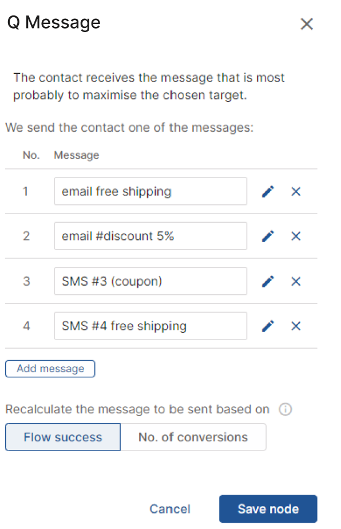Edit the 'email #discount 5%' message

pos(268,236)
